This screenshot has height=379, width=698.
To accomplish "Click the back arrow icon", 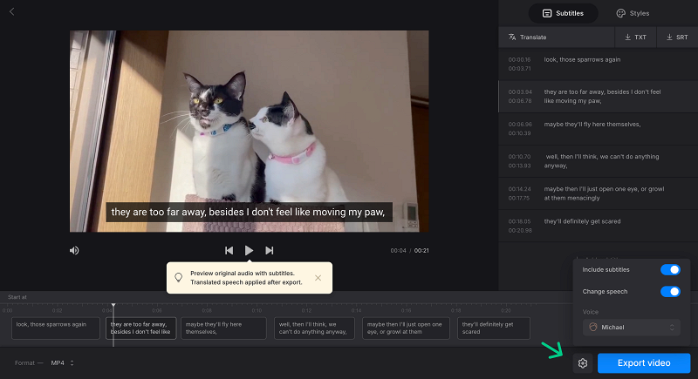I will [11, 12].
